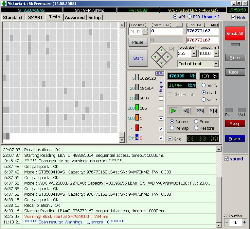The height and width of the screenshot is (229, 250).
Task: Select the reverse scan direction icon
Action: click(x=187, y=111)
